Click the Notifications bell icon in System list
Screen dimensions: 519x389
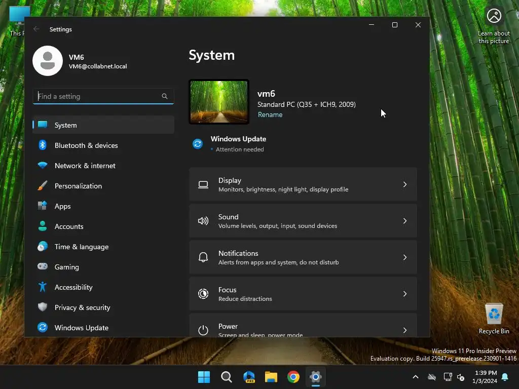203,257
